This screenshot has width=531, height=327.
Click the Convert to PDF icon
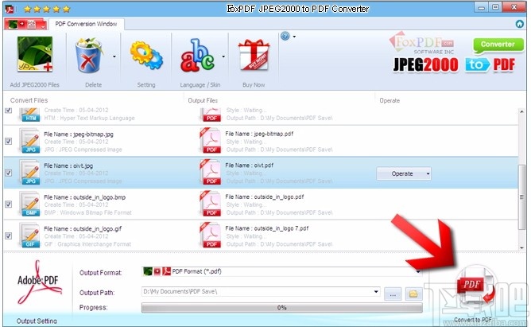pyautogui.click(x=475, y=286)
